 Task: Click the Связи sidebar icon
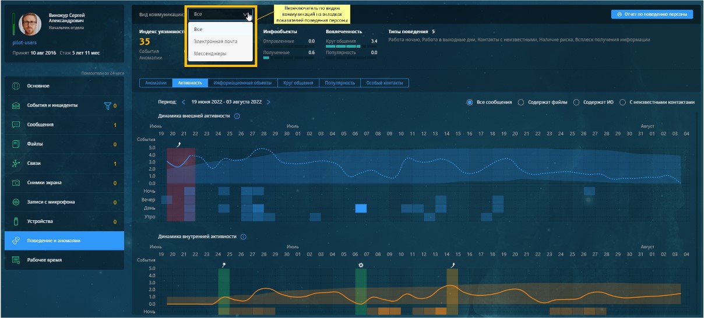(x=16, y=164)
